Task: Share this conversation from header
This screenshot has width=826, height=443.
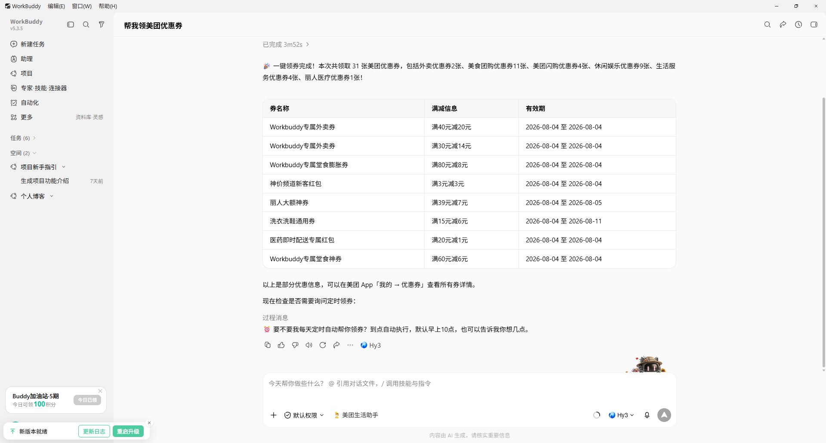Action: pyautogui.click(x=783, y=24)
